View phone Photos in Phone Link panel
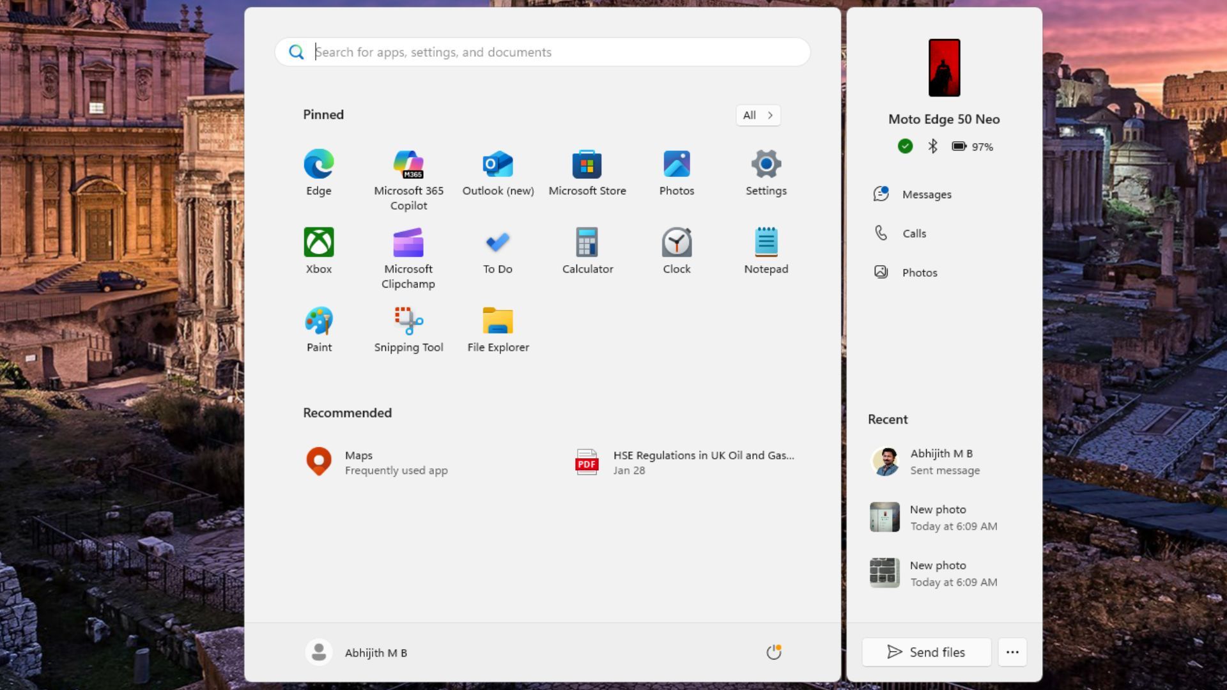This screenshot has height=690, width=1227. pos(920,272)
